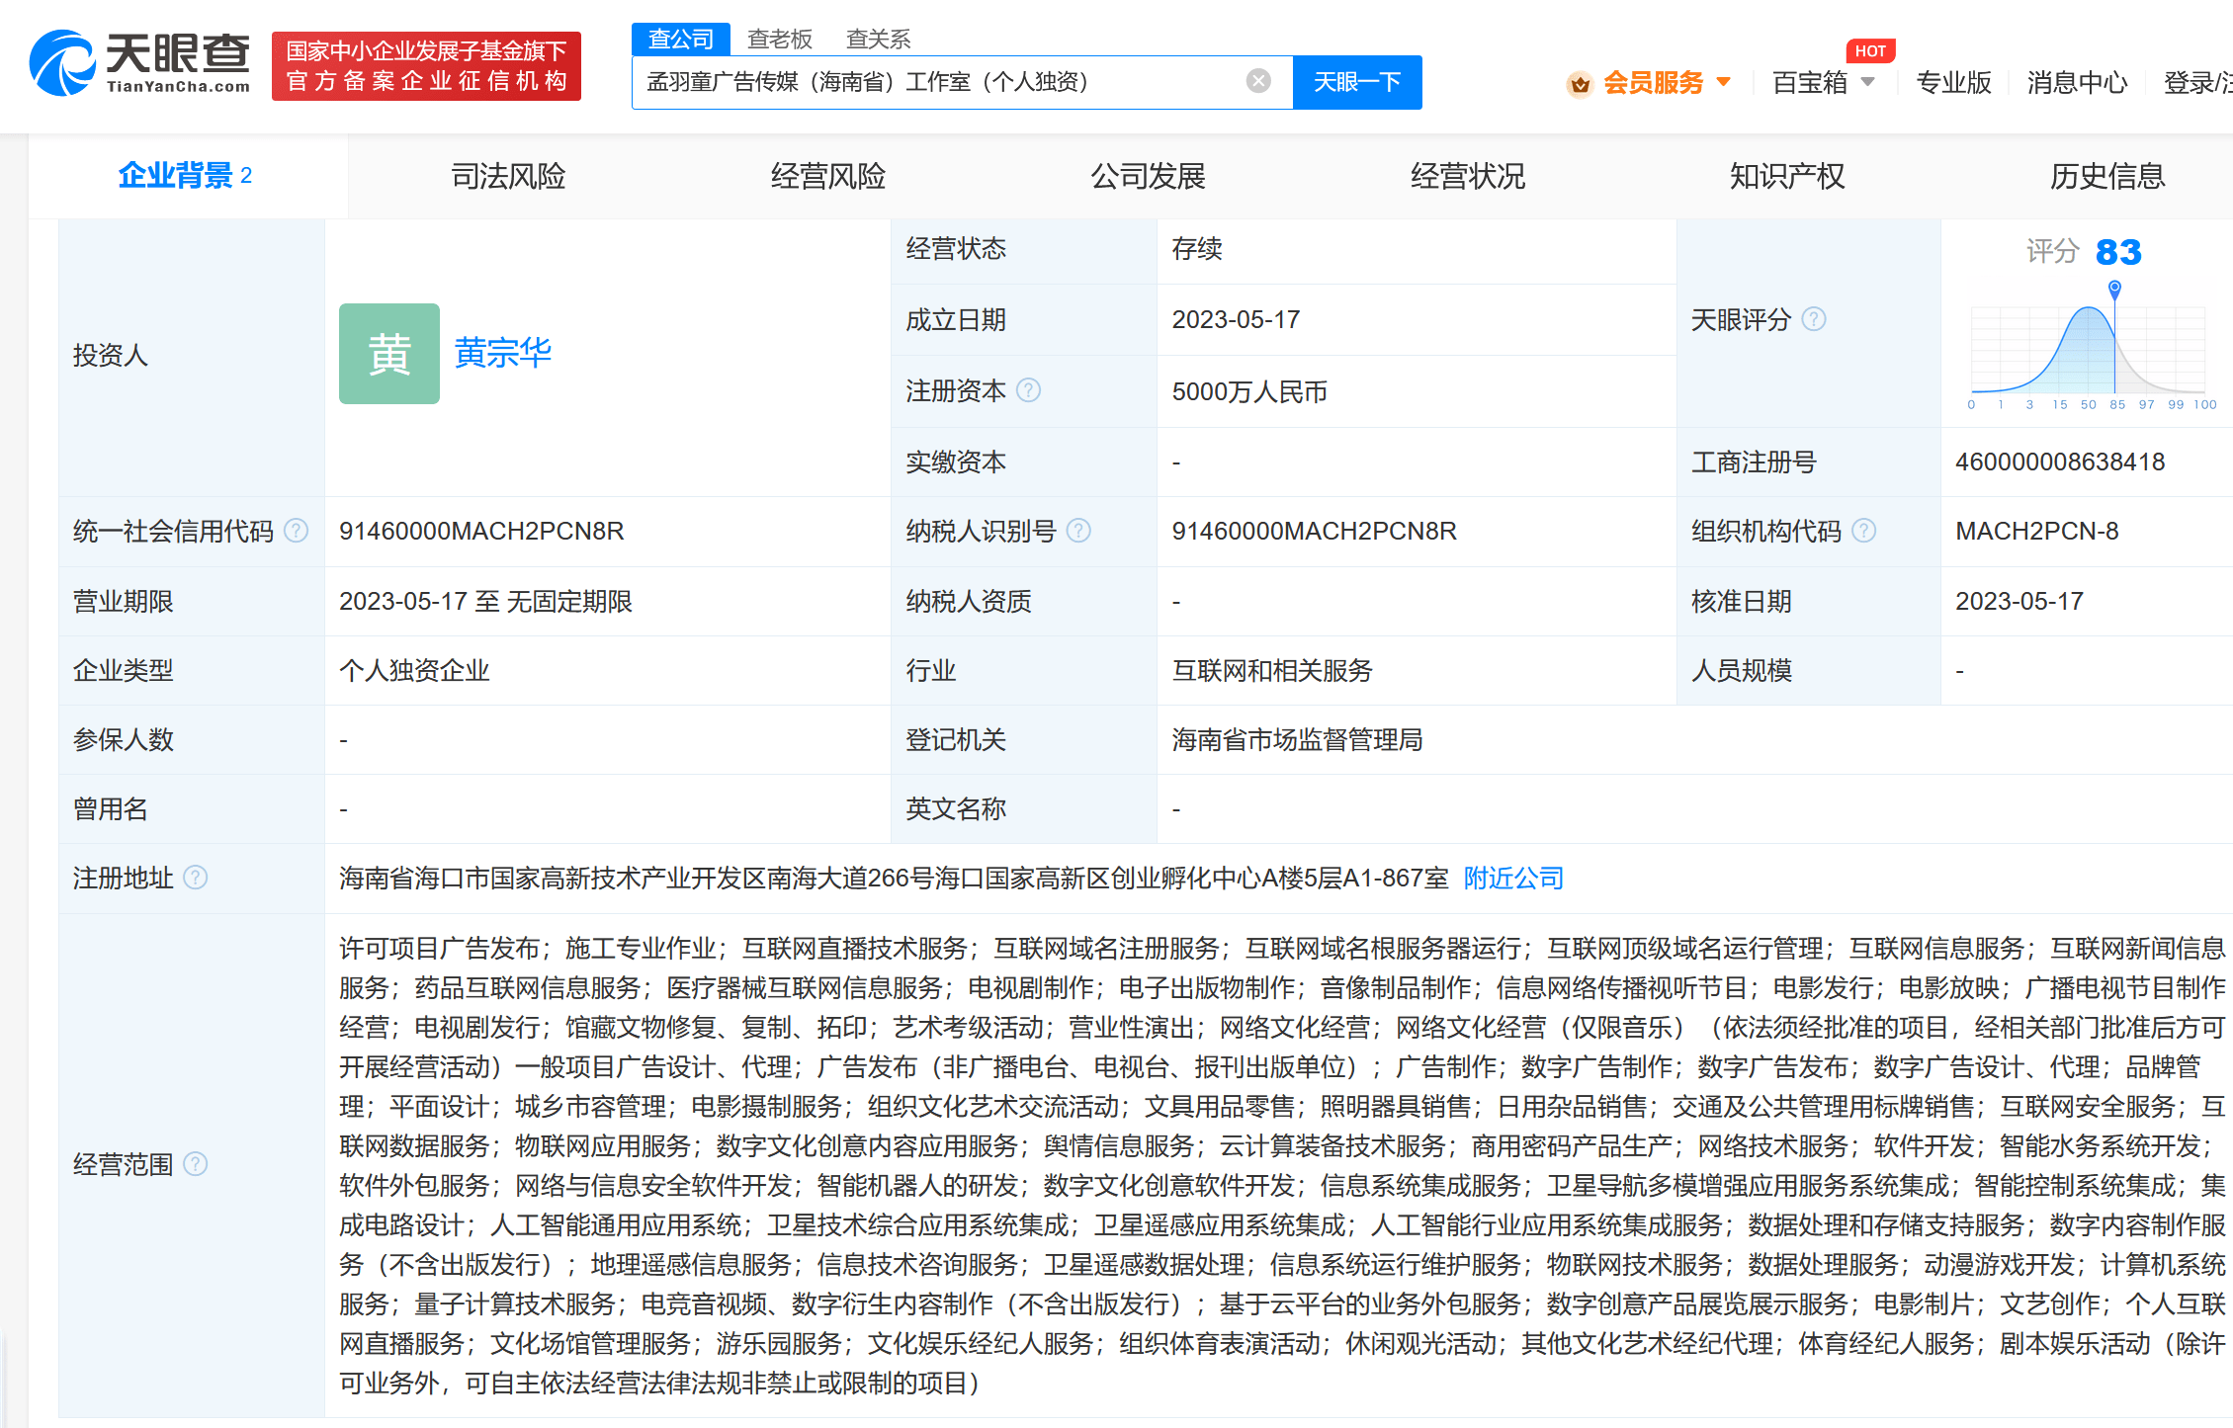
Task: Click help icon next to 注册地址
Action: [196, 878]
